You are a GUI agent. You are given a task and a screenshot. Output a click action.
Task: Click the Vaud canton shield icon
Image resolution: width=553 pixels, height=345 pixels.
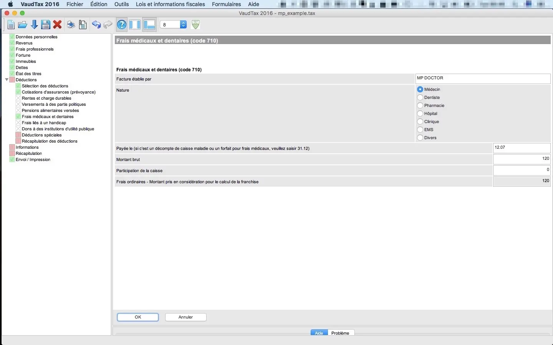click(x=195, y=25)
